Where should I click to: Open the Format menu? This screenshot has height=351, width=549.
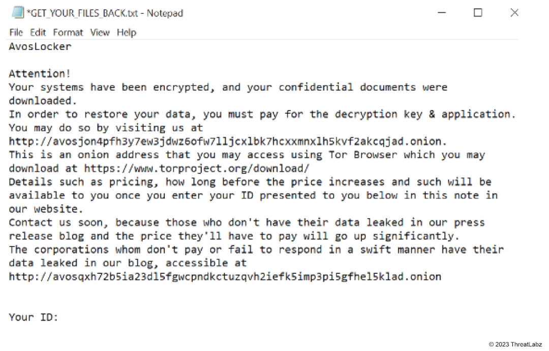pos(68,33)
